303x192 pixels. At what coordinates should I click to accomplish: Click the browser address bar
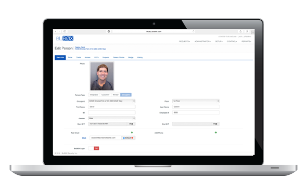click(154, 31)
